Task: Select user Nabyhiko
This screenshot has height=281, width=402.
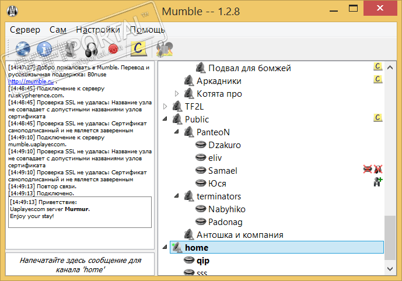Action: point(226,209)
